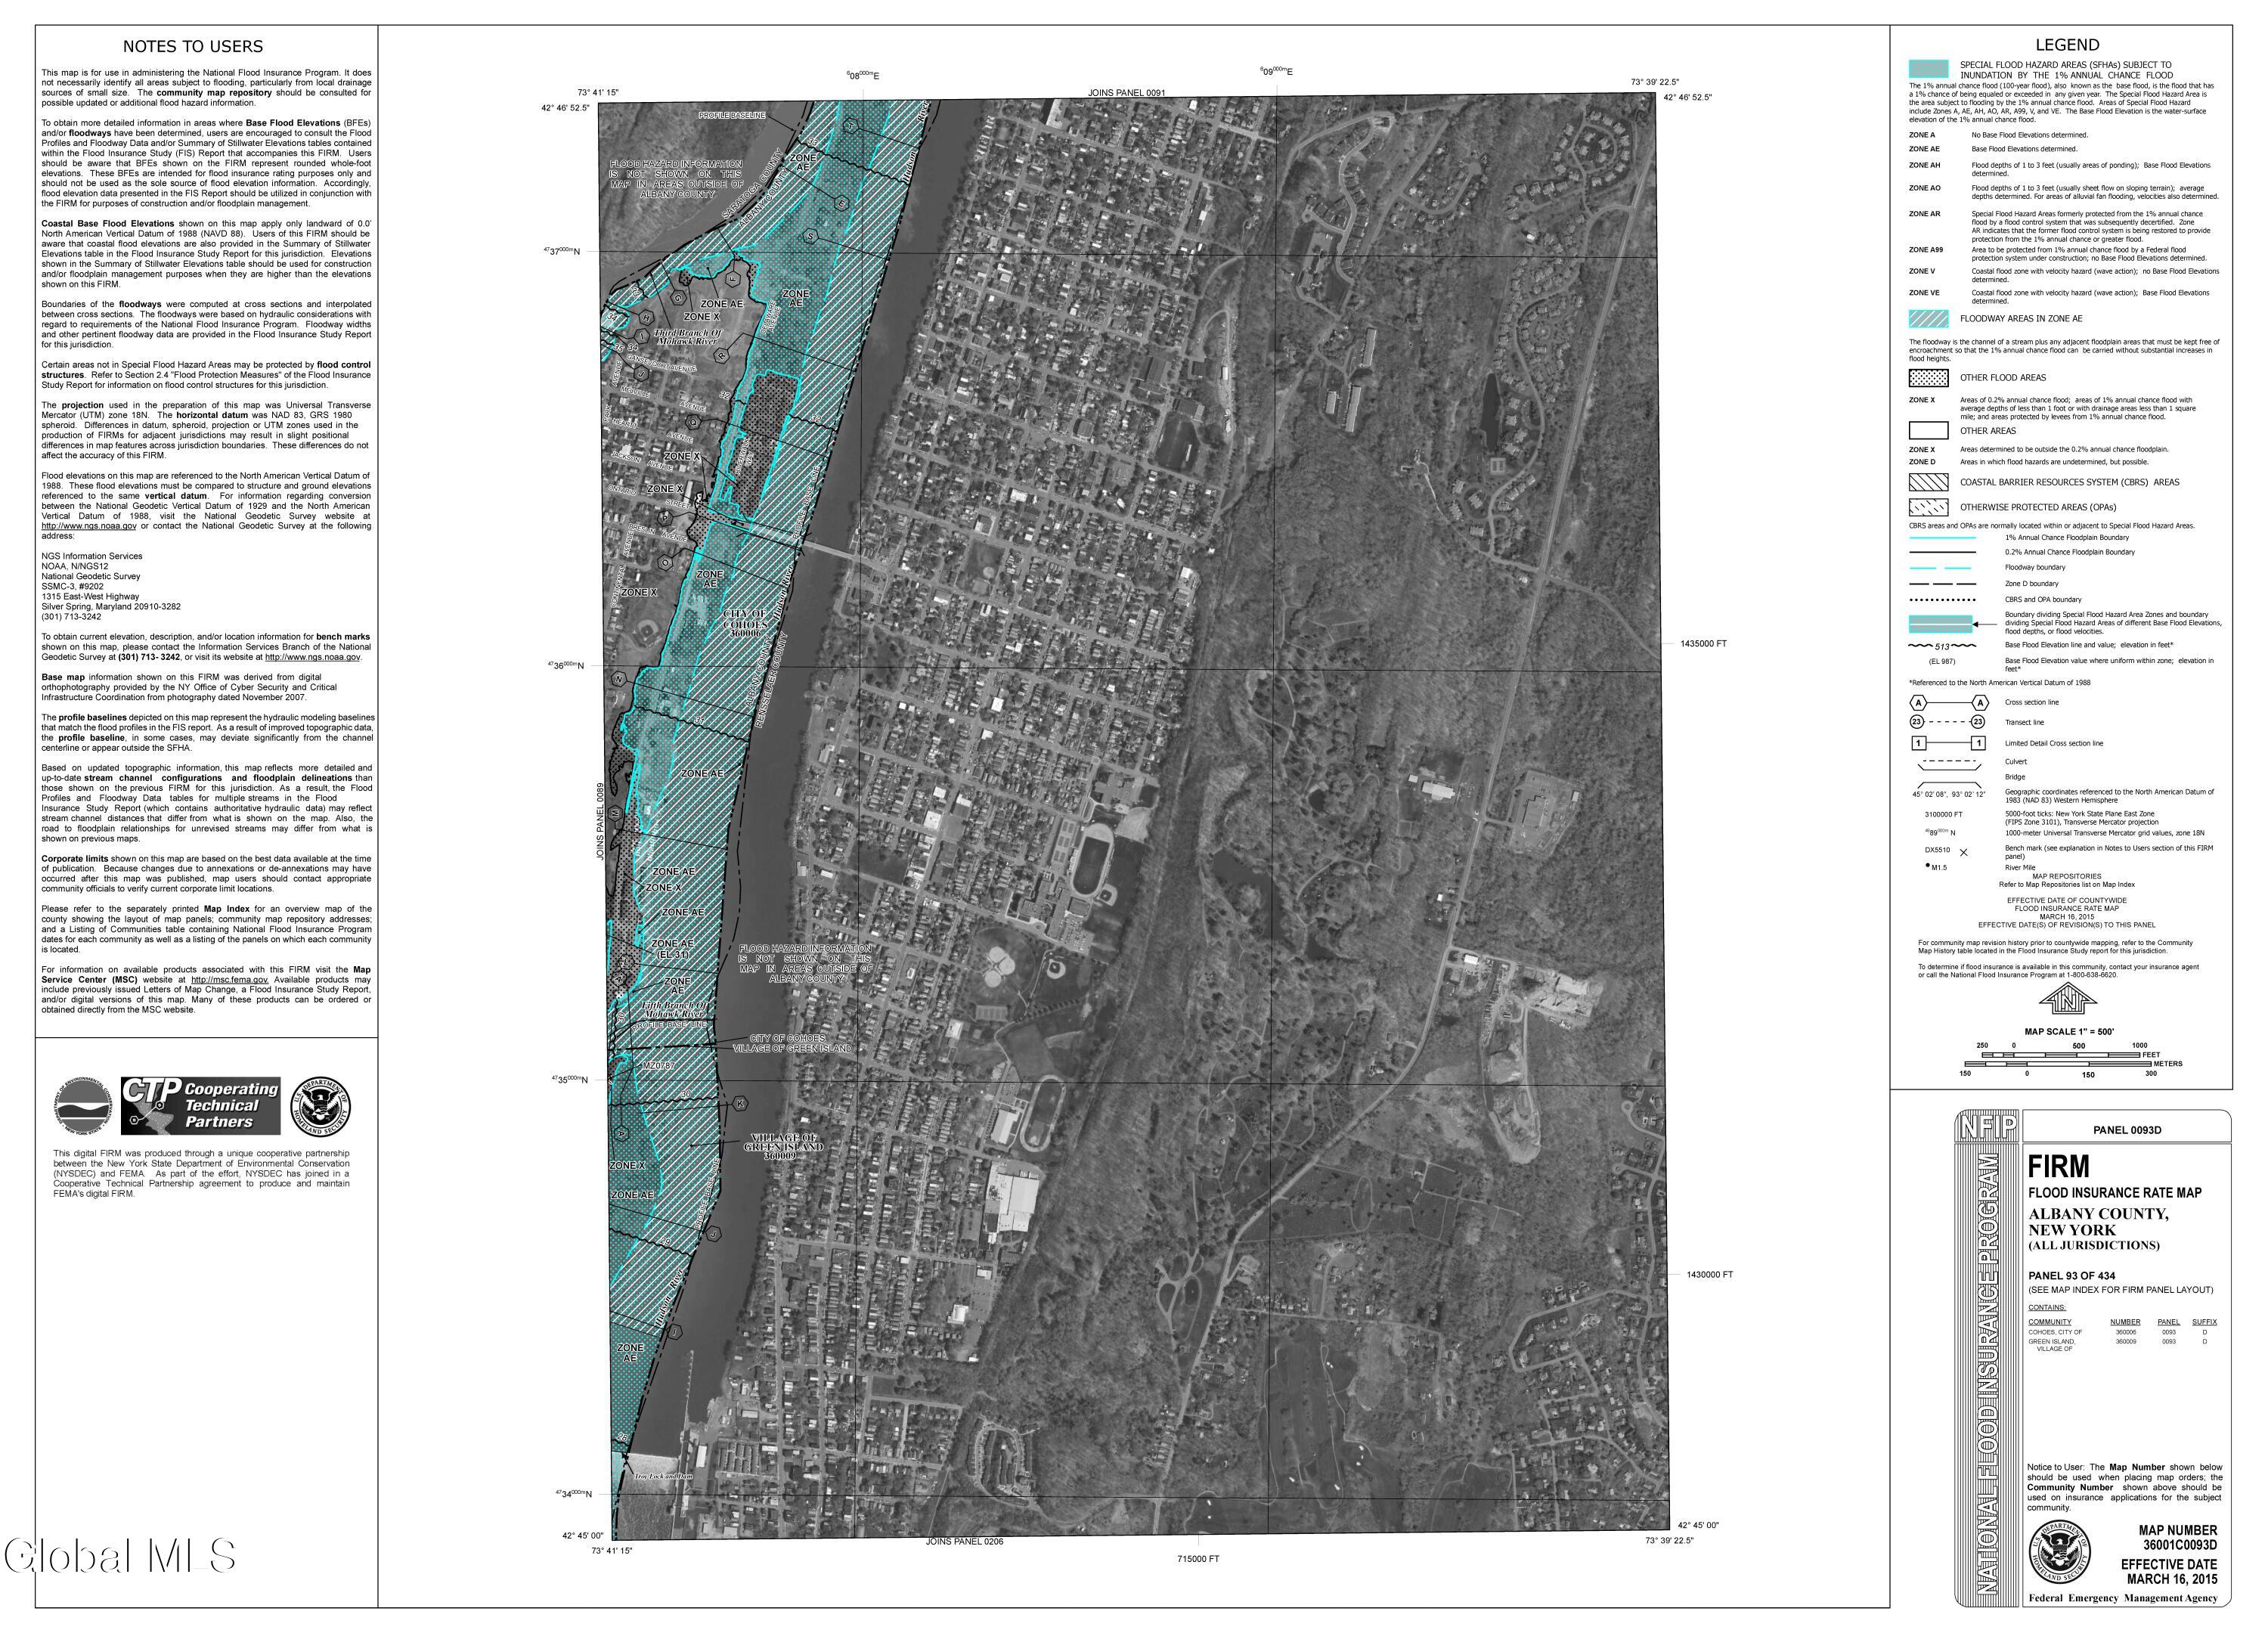Viewport: 2268px width, 1630px height.
Task: Click the feet scale bar
Action: tap(2062, 1055)
